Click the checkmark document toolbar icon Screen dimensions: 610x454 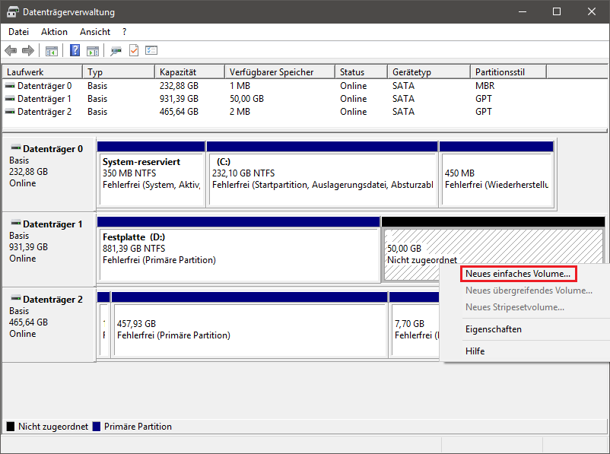pos(134,51)
